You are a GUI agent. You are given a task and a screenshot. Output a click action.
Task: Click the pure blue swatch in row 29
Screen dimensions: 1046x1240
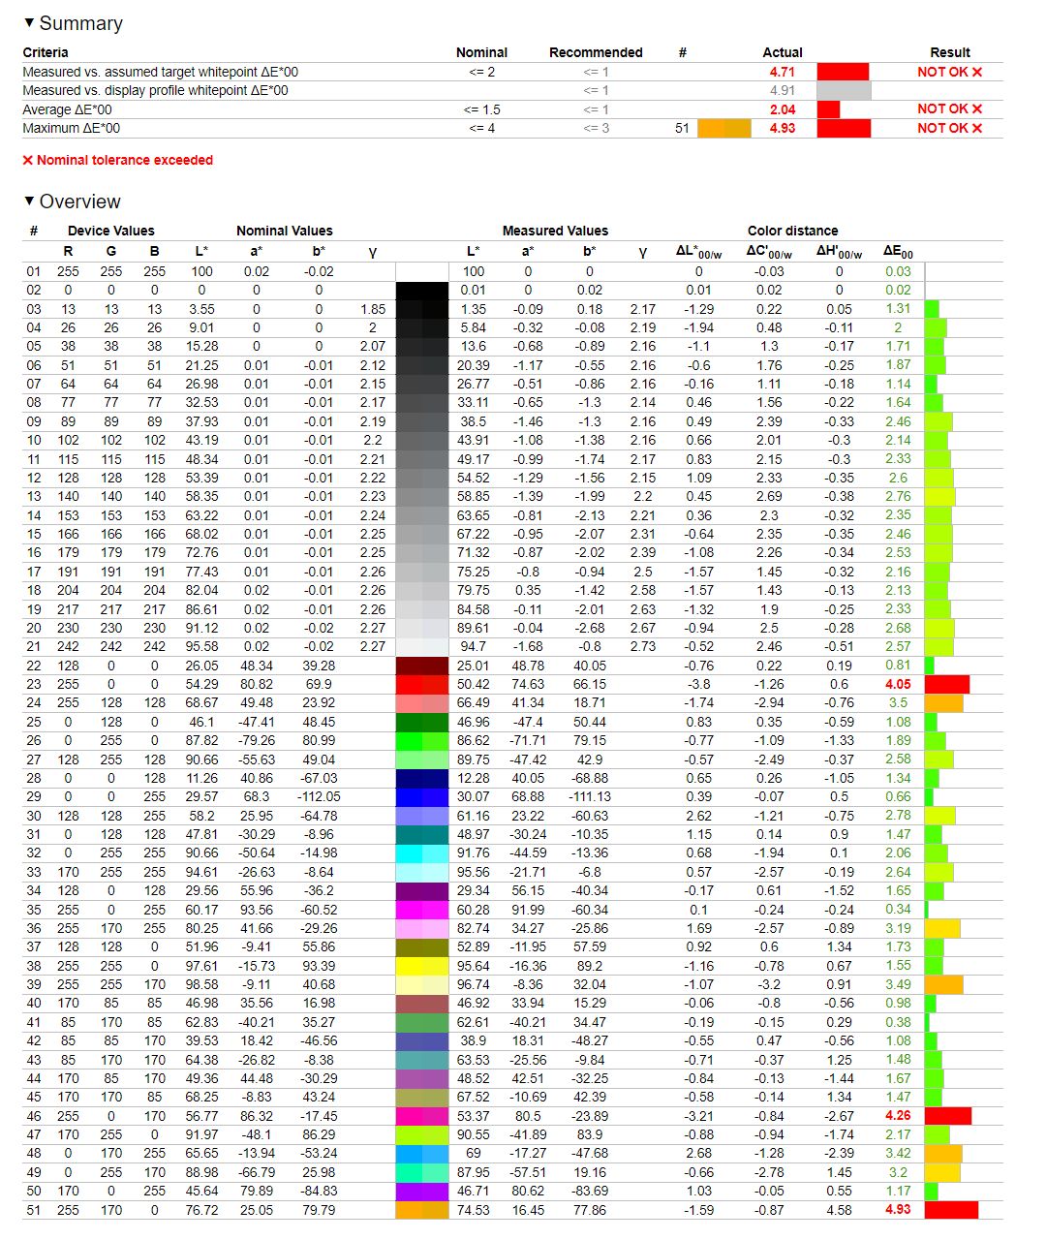point(422,796)
